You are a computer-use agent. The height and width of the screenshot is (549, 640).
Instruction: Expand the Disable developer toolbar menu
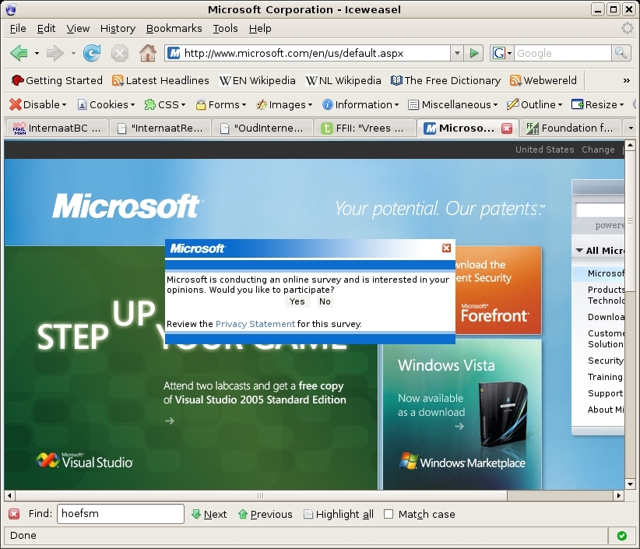point(37,104)
